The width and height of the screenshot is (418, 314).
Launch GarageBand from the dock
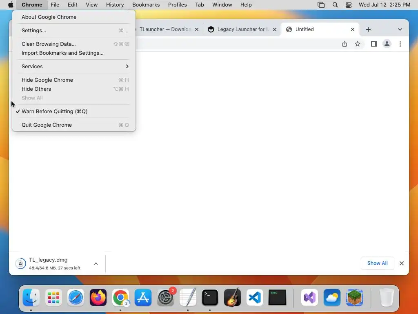click(232, 298)
